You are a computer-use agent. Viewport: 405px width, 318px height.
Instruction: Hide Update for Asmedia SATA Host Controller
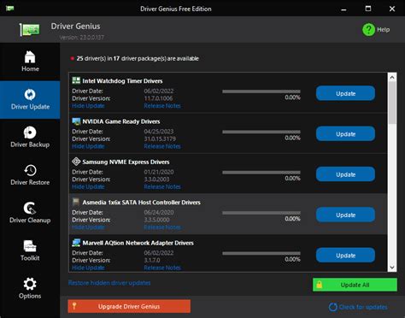88,227
